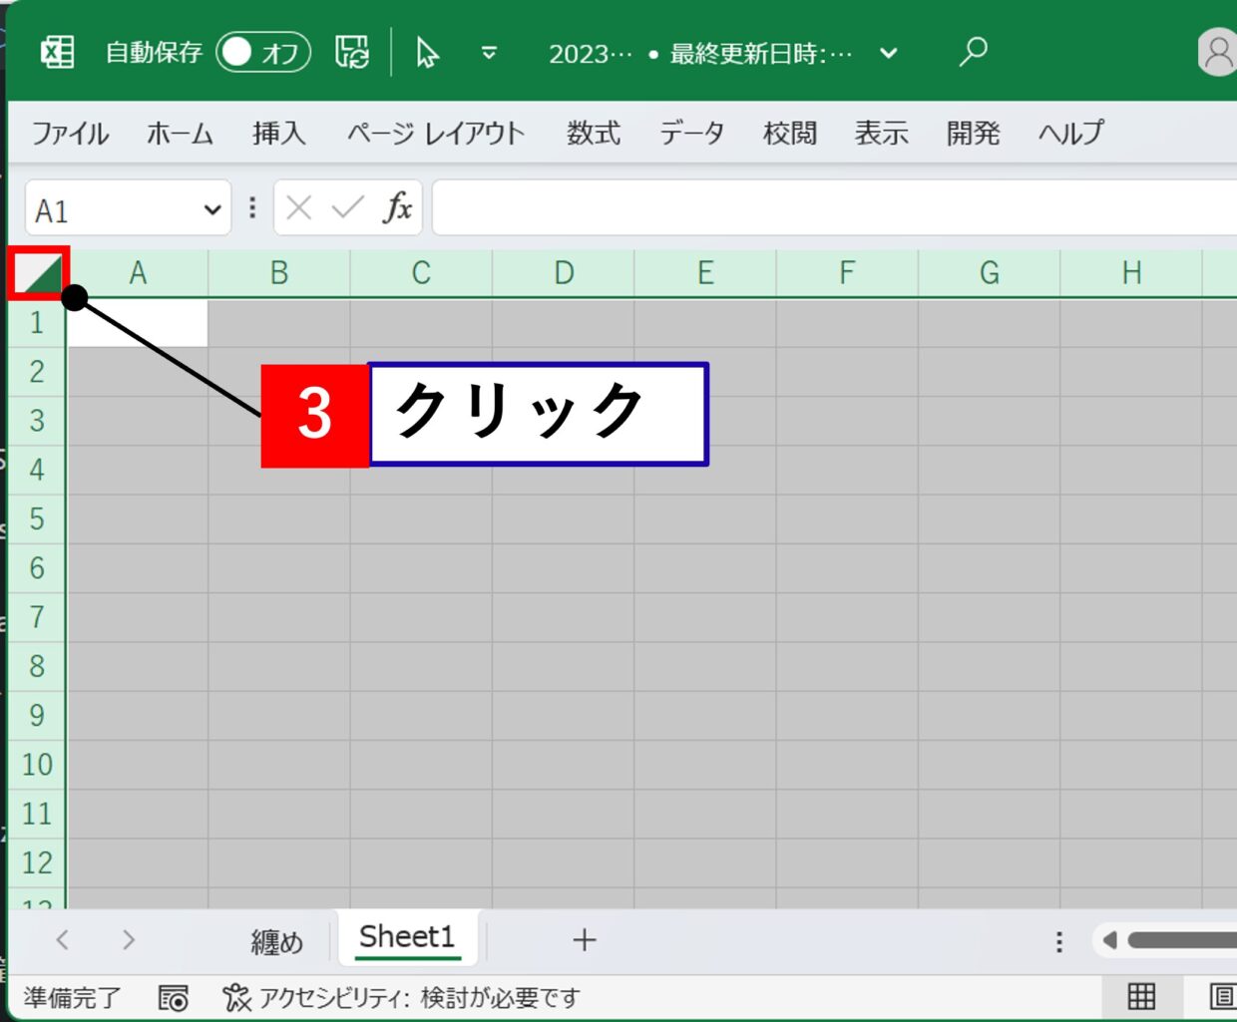Click the insert function fx icon

click(397, 207)
